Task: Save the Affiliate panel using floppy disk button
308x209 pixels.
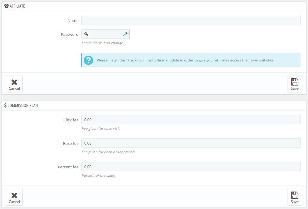Action: point(294,84)
